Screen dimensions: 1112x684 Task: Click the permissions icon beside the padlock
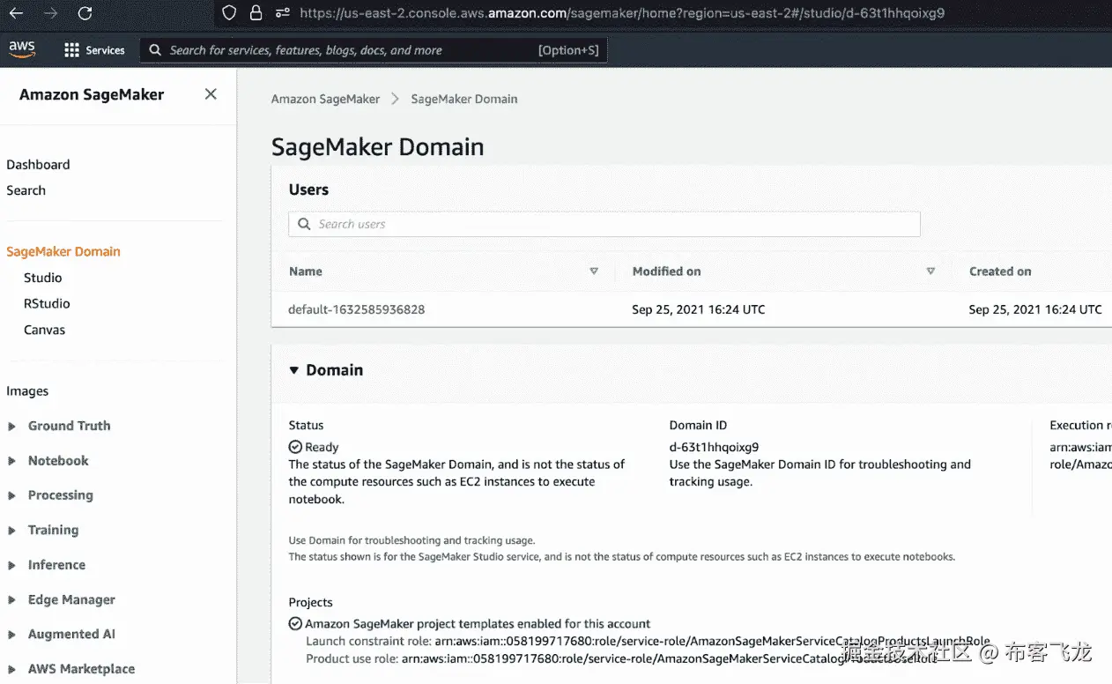coord(282,13)
